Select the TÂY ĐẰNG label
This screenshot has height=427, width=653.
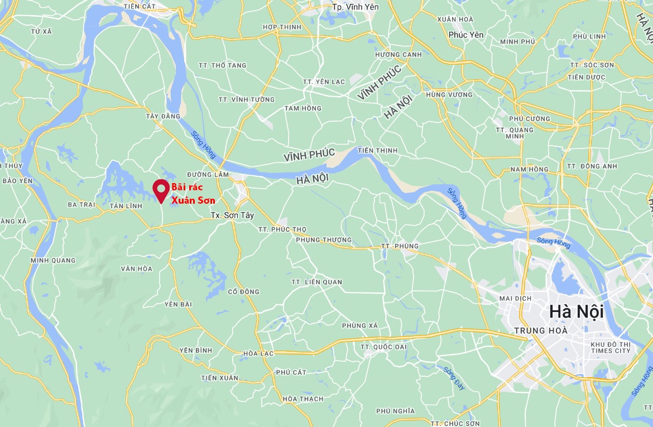pos(163,116)
